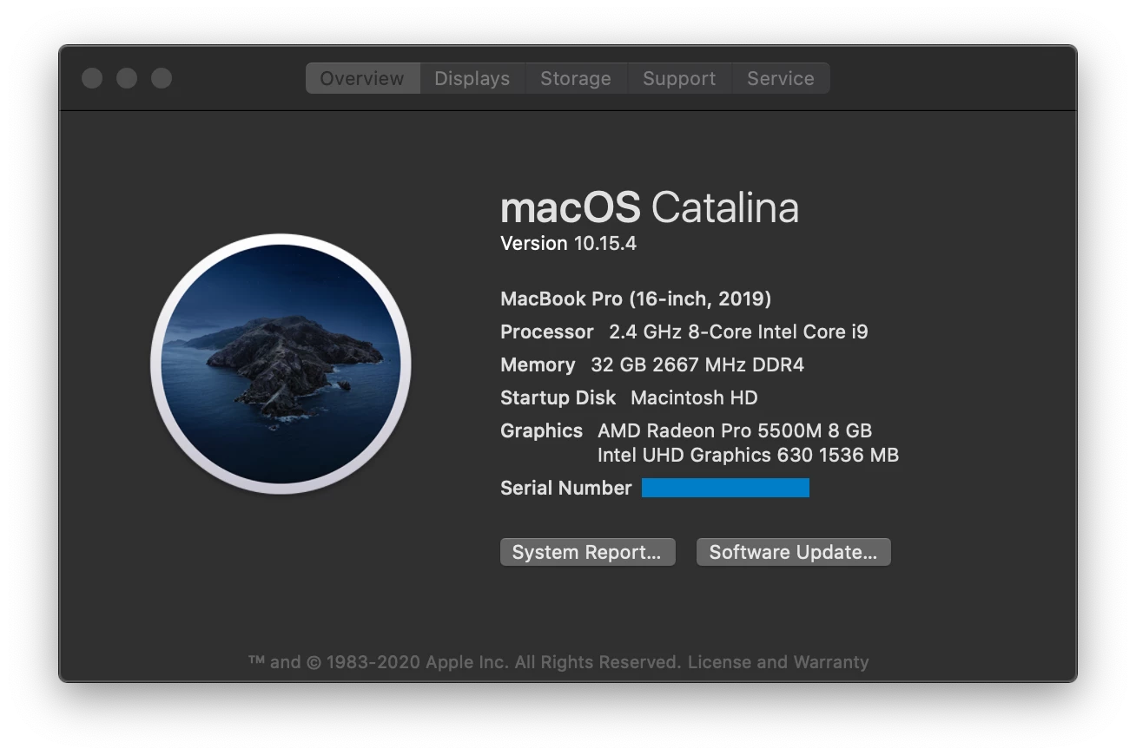Click the Memory label

[538, 365]
